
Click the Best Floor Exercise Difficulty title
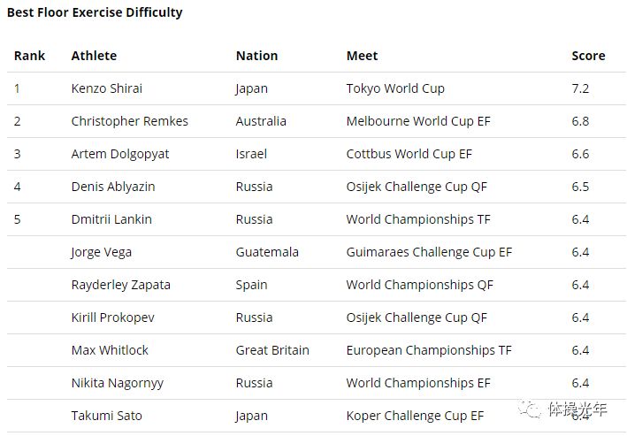tap(95, 12)
